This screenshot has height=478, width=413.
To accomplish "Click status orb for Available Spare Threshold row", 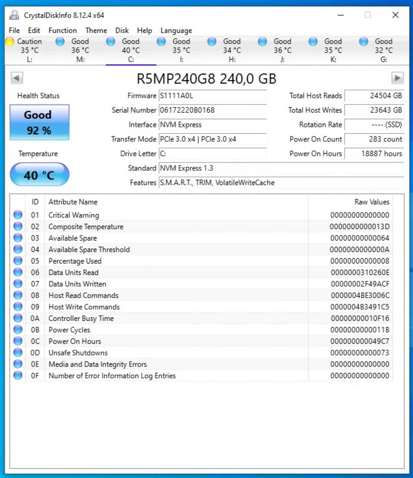I will tap(18, 249).
